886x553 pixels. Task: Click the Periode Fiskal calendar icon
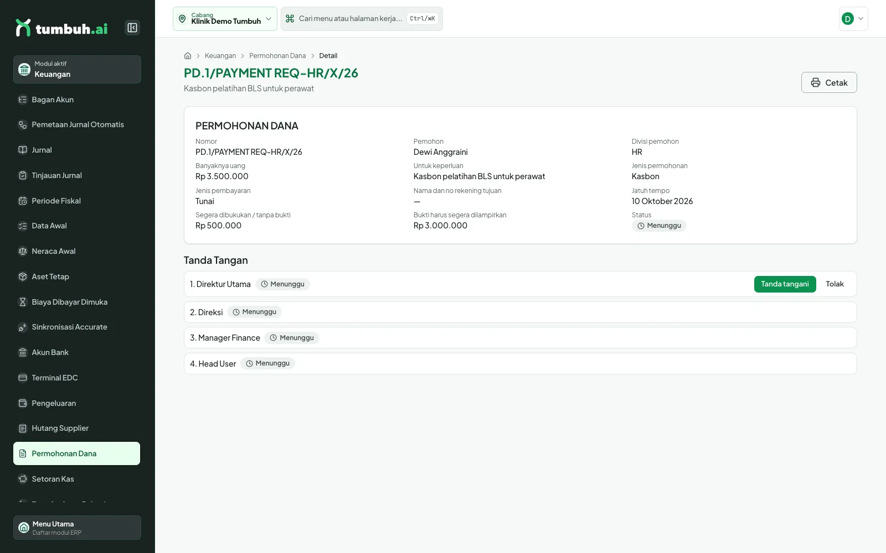(x=23, y=201)
